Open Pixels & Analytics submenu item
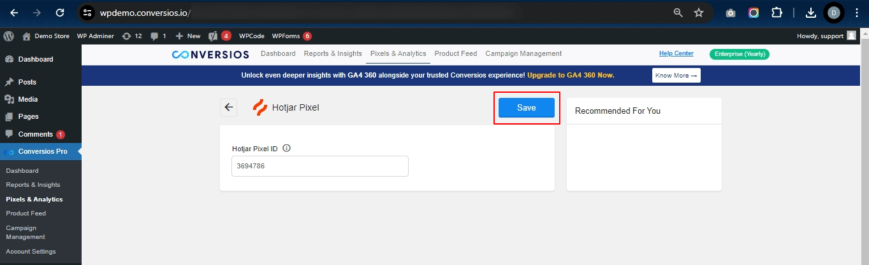 coord(34,199)
